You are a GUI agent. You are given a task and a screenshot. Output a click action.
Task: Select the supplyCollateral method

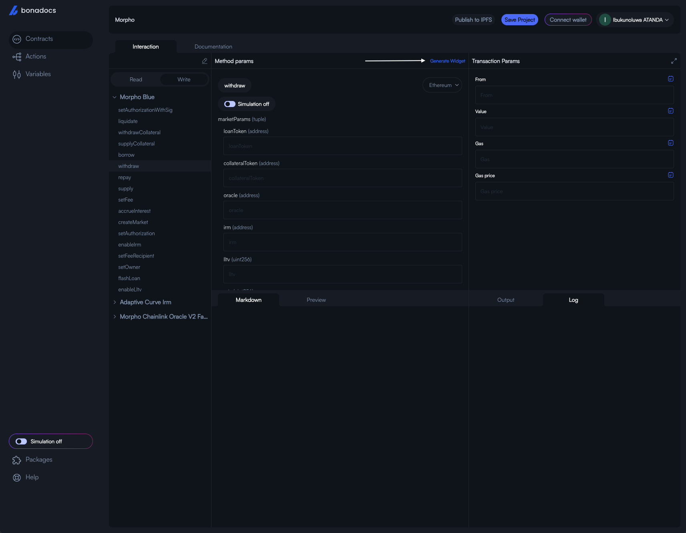coord(160,143)
